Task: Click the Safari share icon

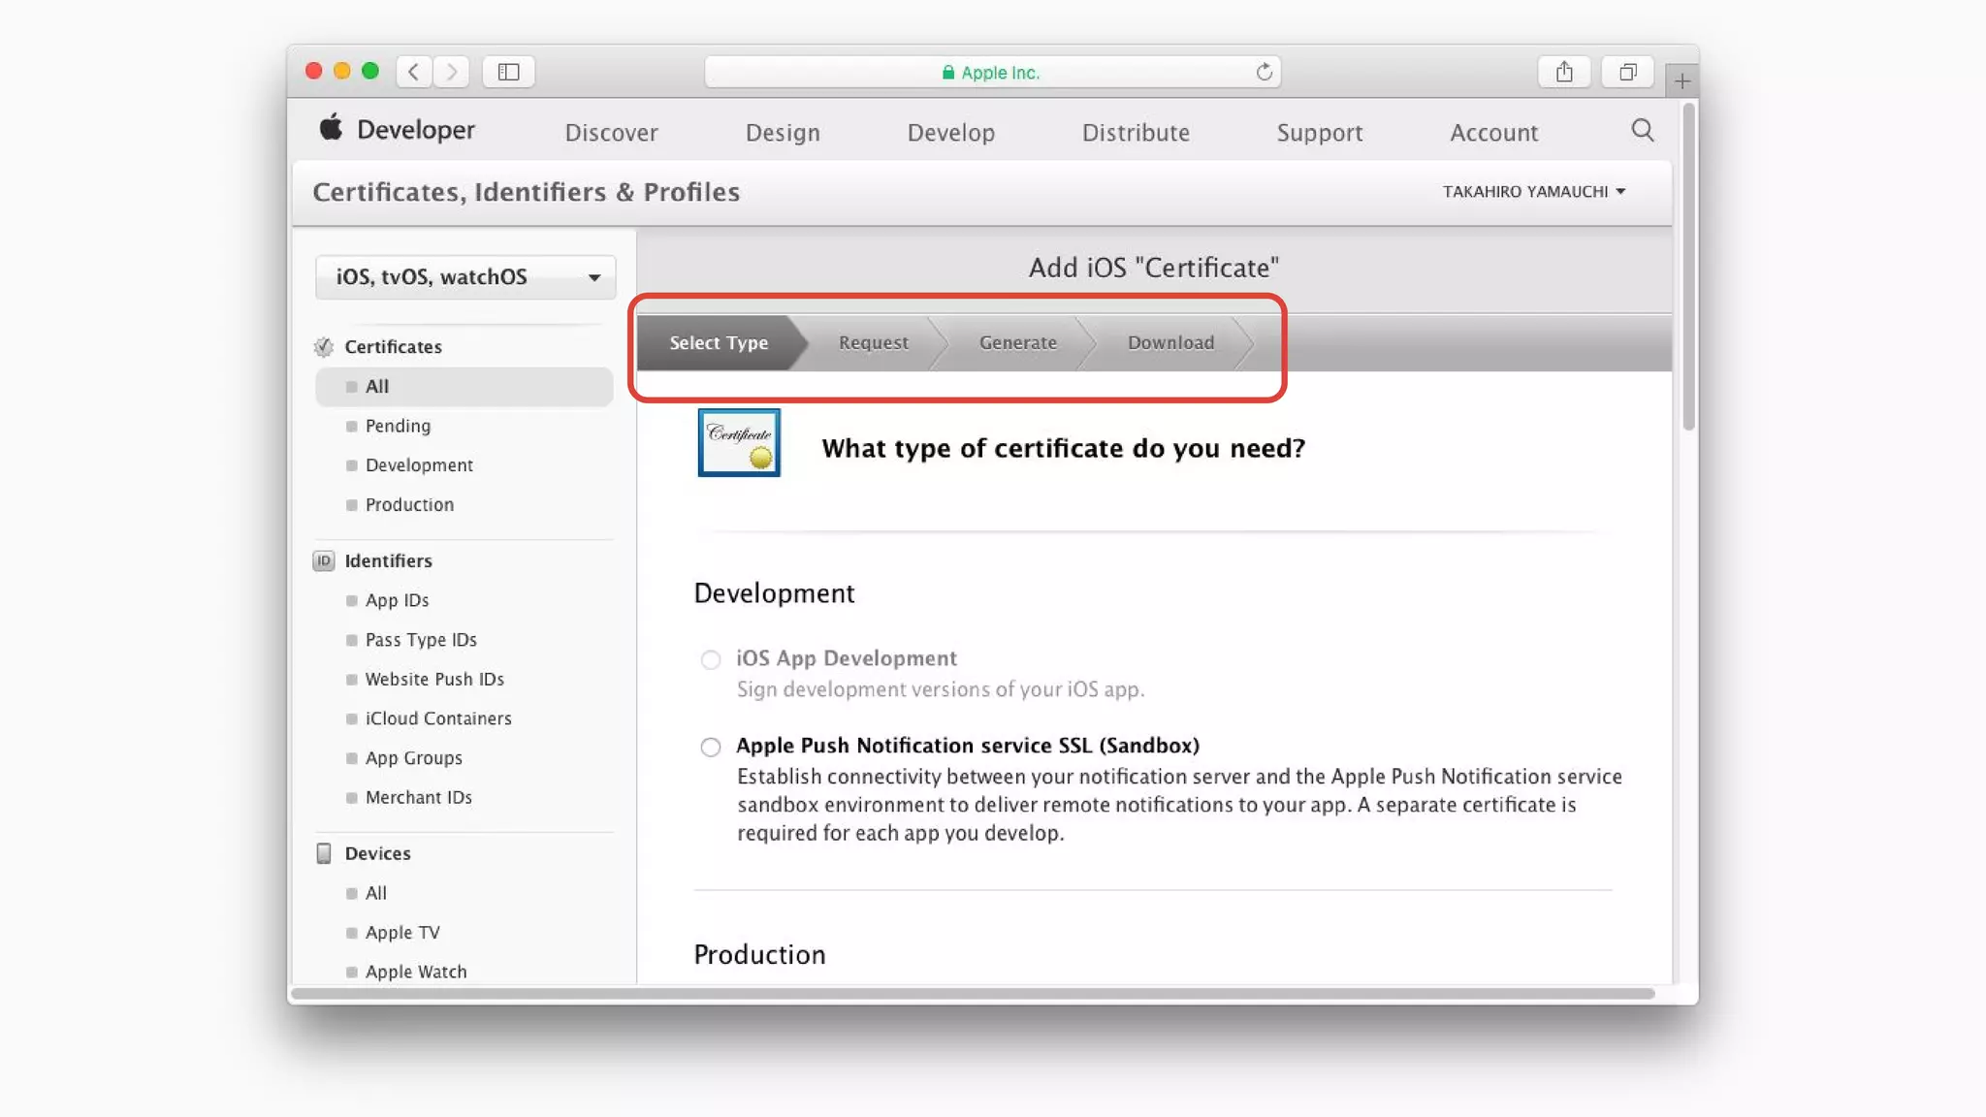Action: coord(1563,72)
